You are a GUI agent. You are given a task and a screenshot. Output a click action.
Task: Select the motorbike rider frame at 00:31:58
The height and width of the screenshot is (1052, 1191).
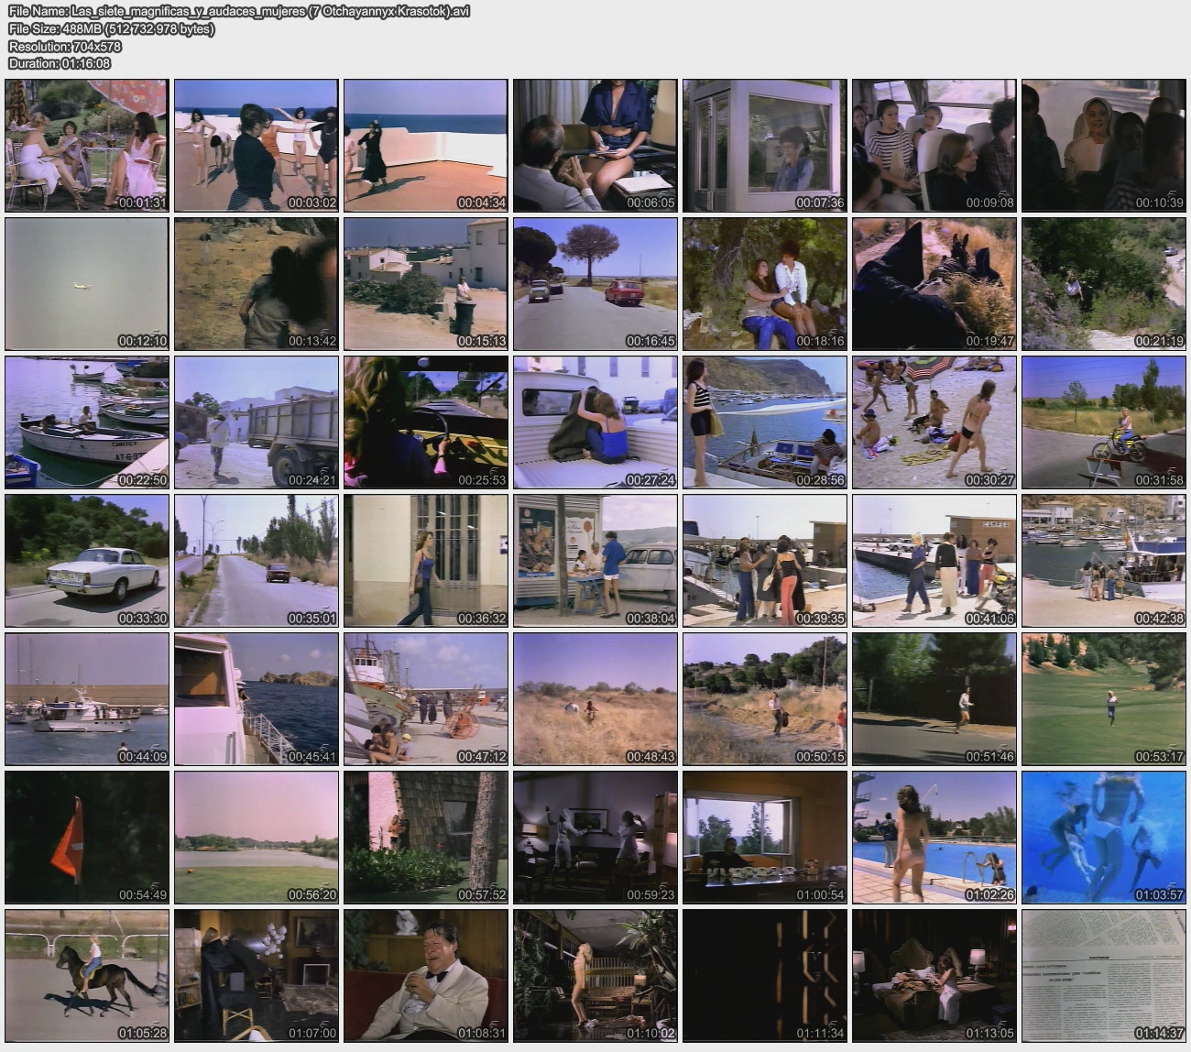pyautogui.click(x=1104, y=422)
